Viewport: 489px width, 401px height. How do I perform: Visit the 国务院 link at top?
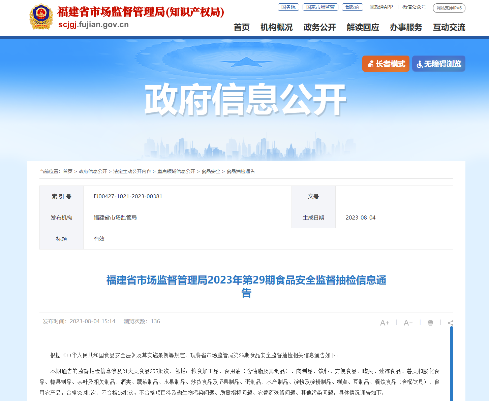point(288,7)
